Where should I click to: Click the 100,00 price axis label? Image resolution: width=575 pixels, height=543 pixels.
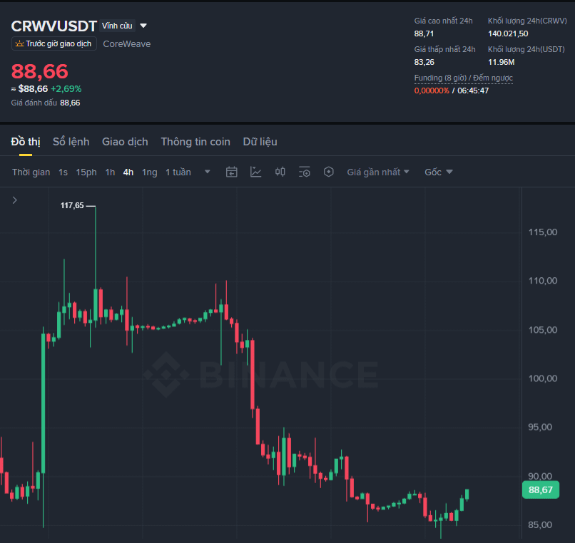pyautogui.click(x=543, y=378)
